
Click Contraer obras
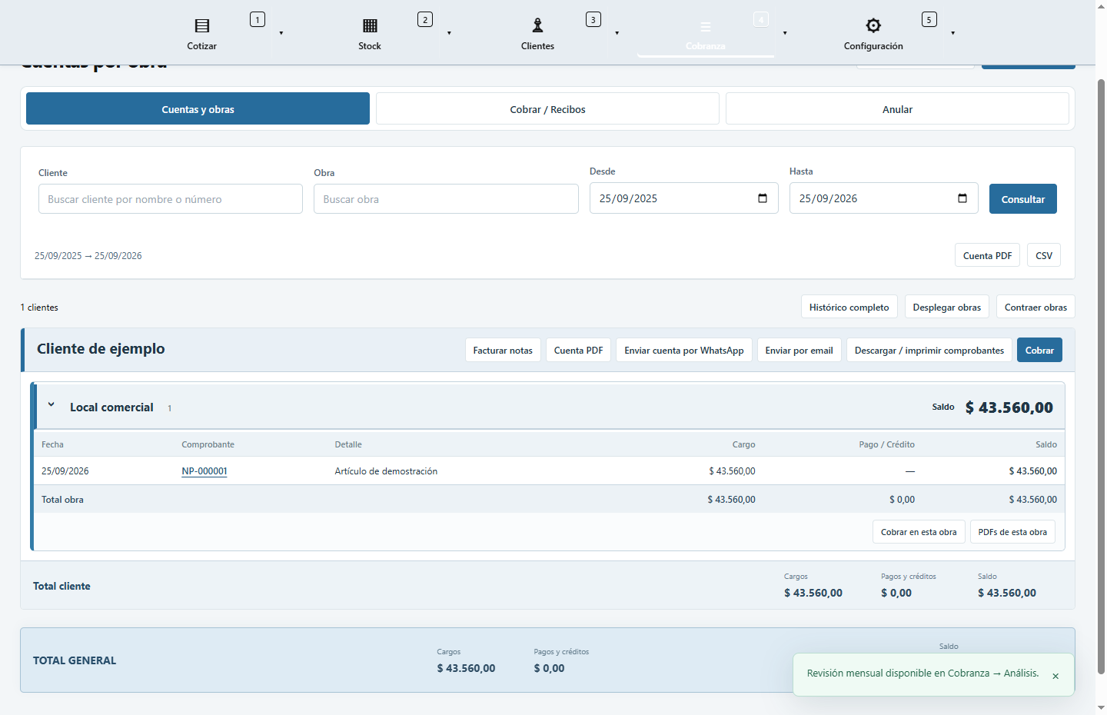1036,307
